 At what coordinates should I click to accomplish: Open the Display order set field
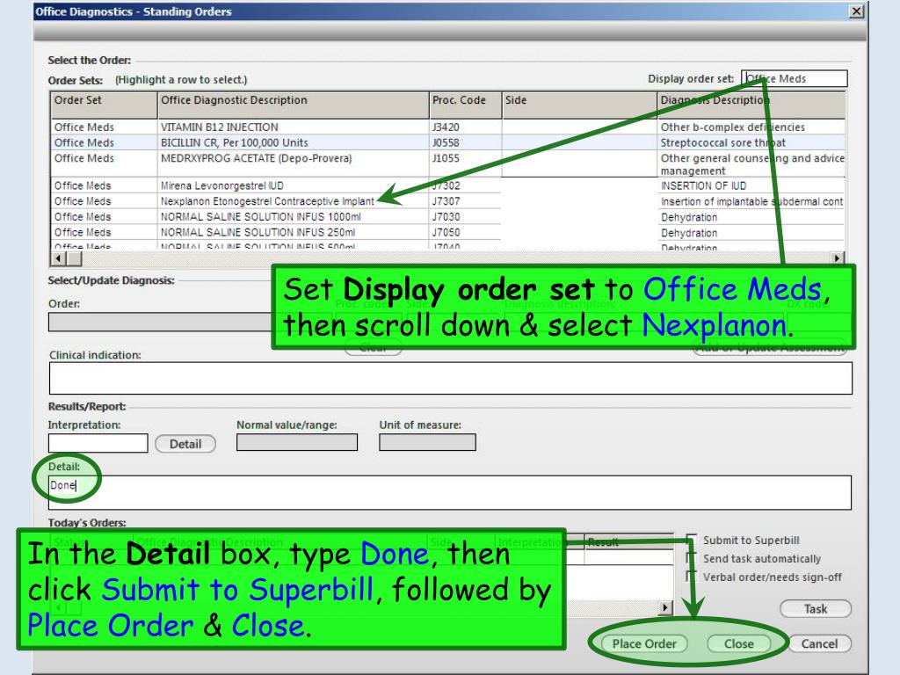click(795, 78)
